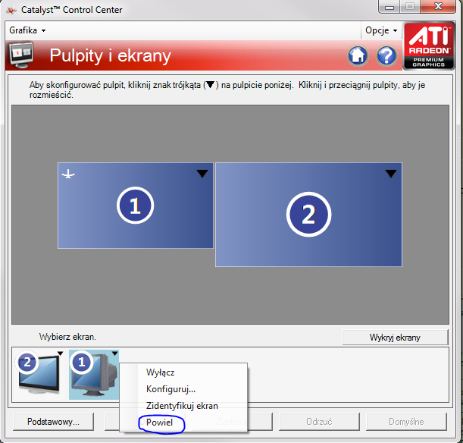This screenshot has width=463, height=443.
Task: Choose Powiel from the context menu
Action: tap(183, 423)
